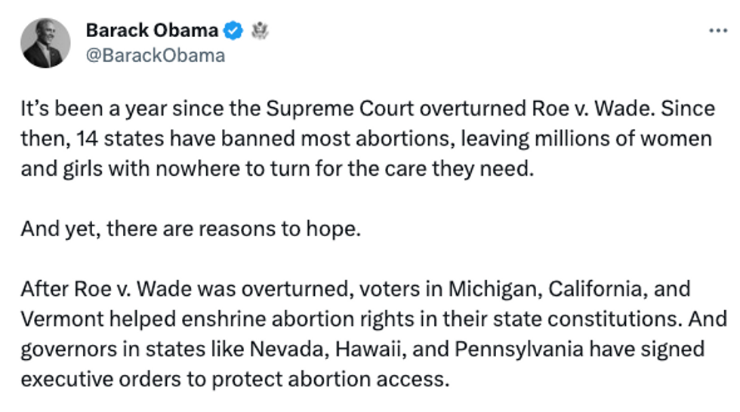Click the blue verified checkmark badge
The width and height of the screenshot is (740, 412).
234,31
